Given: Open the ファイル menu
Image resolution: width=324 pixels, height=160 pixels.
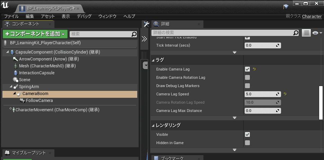Looking at the screenshot, I should (11, 16).
